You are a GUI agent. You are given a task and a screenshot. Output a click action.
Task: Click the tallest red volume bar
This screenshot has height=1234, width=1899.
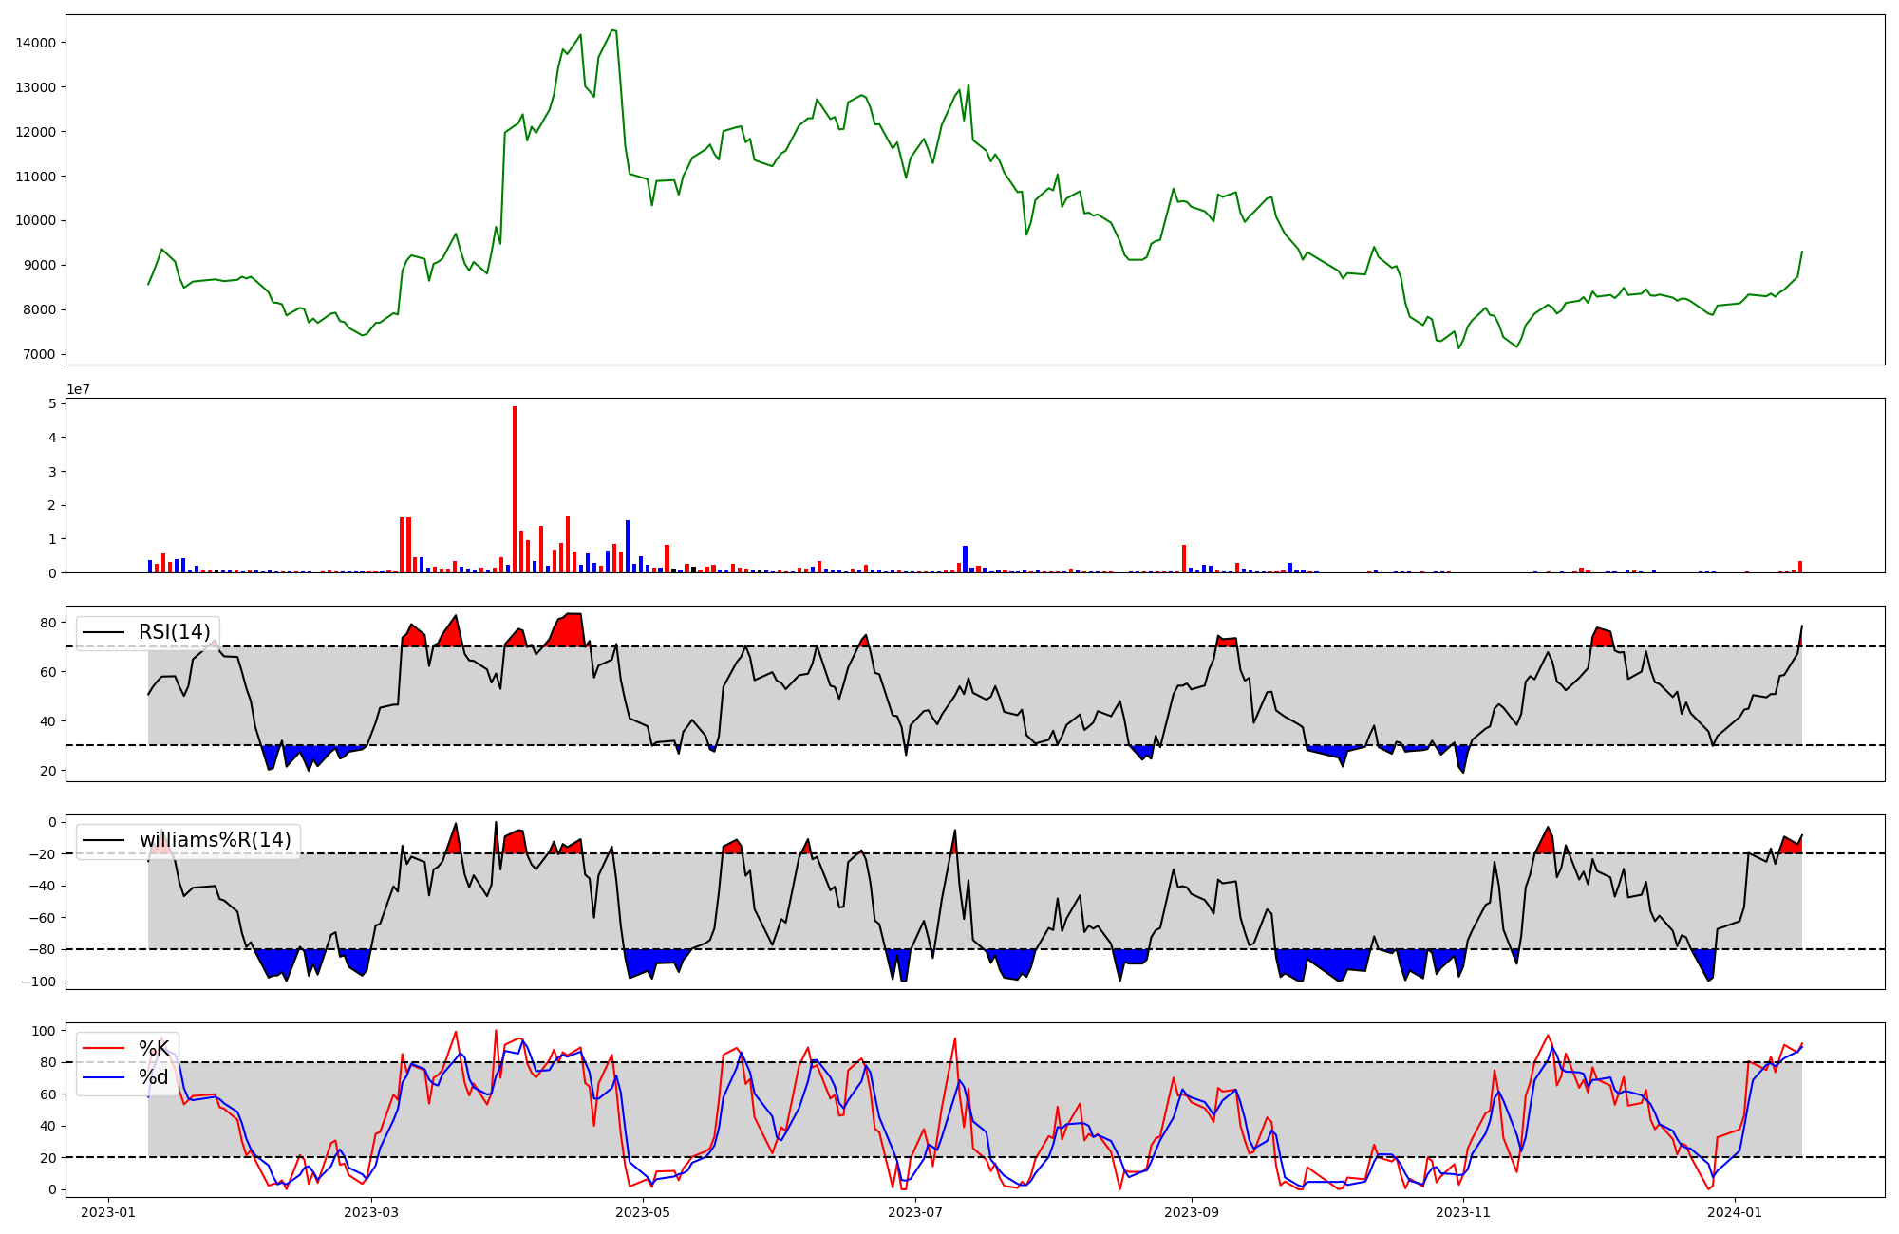click(515, 489)
